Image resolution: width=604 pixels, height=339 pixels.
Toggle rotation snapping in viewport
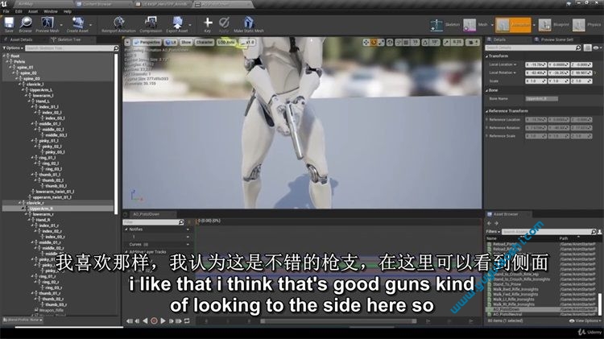pos(425,43)
